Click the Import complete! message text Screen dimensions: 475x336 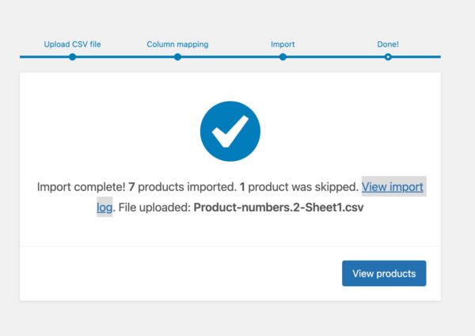point(81,187)
